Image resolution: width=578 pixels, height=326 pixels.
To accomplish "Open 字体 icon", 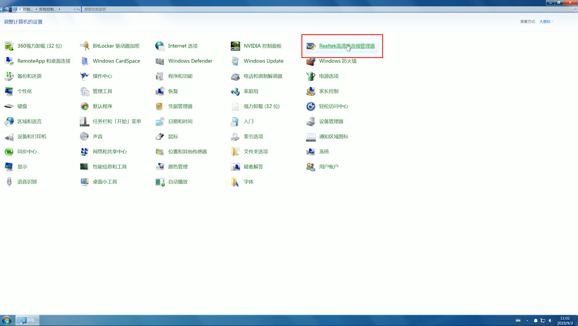I will [x=235, y=182].
